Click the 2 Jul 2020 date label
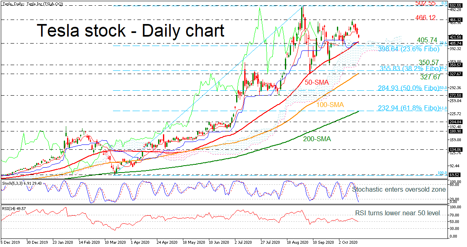 coord(244,243)
